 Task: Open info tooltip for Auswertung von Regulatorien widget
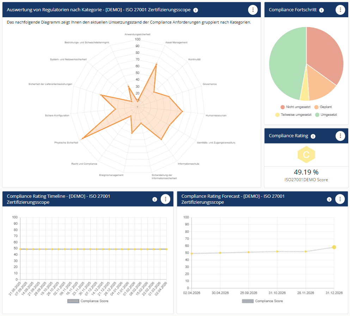(x=195, y=10)
